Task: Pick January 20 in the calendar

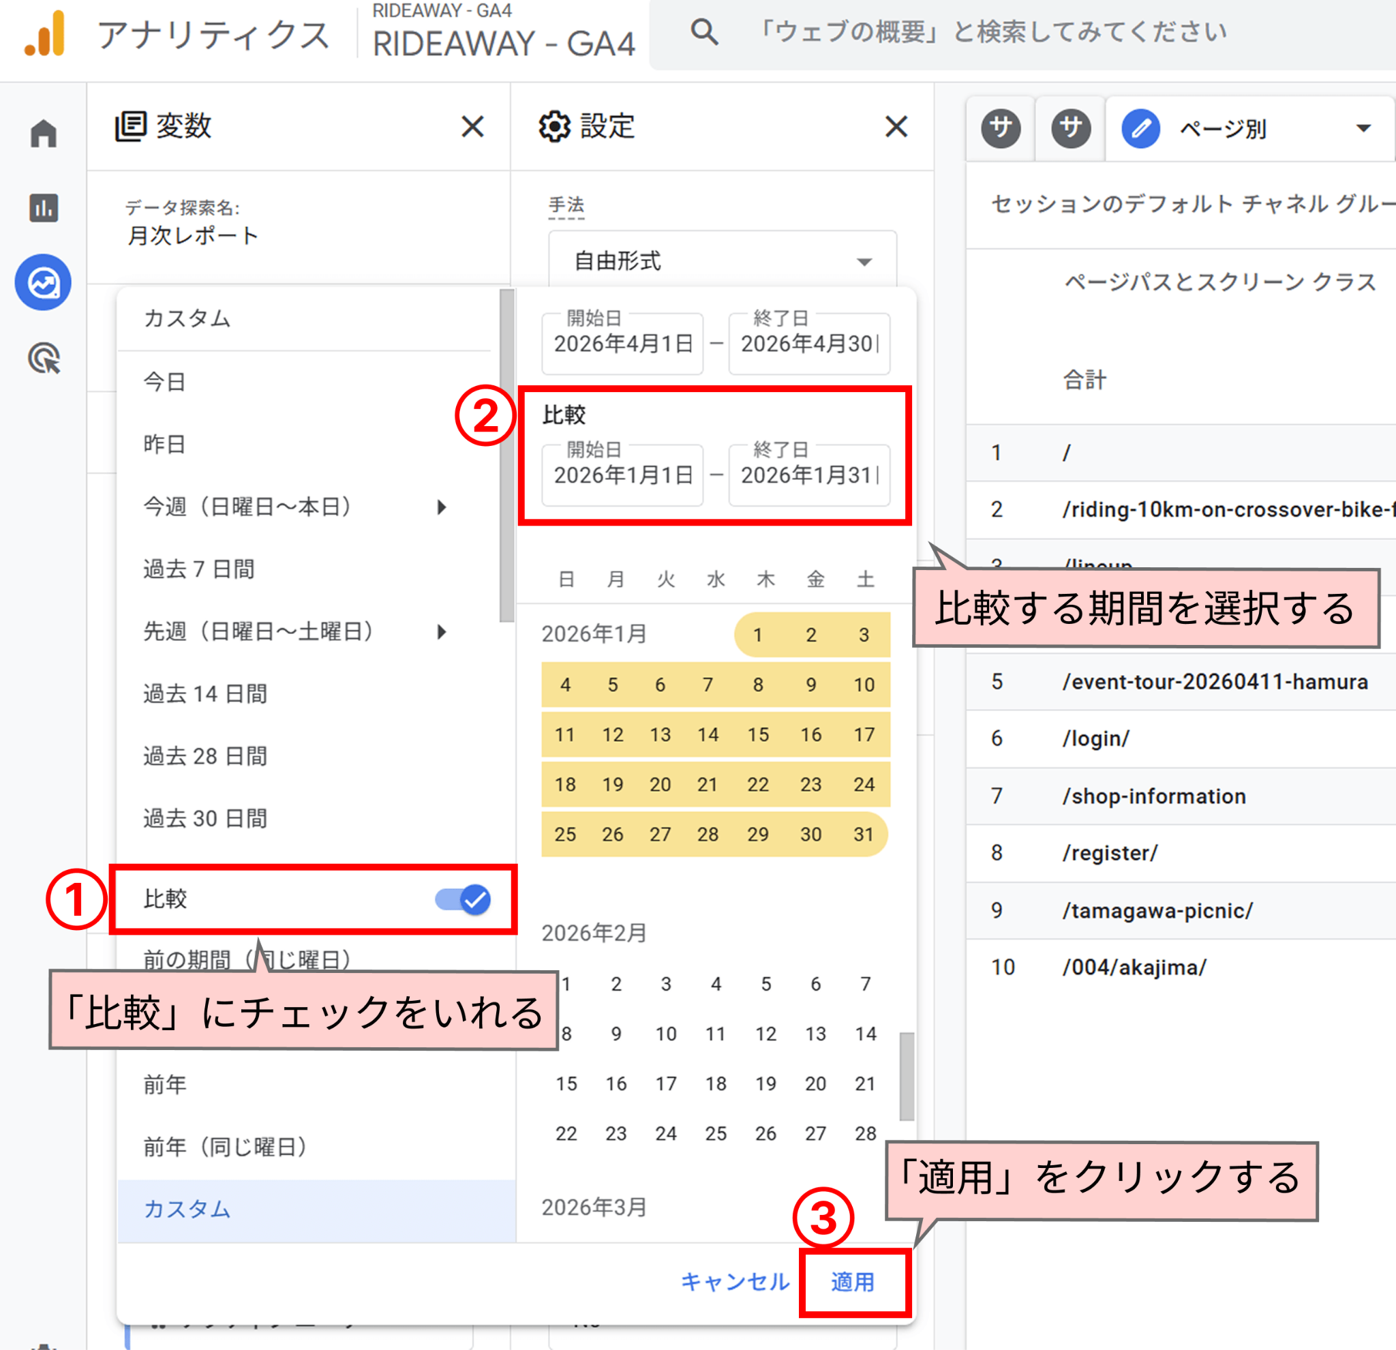Action: tap(661, 784)
